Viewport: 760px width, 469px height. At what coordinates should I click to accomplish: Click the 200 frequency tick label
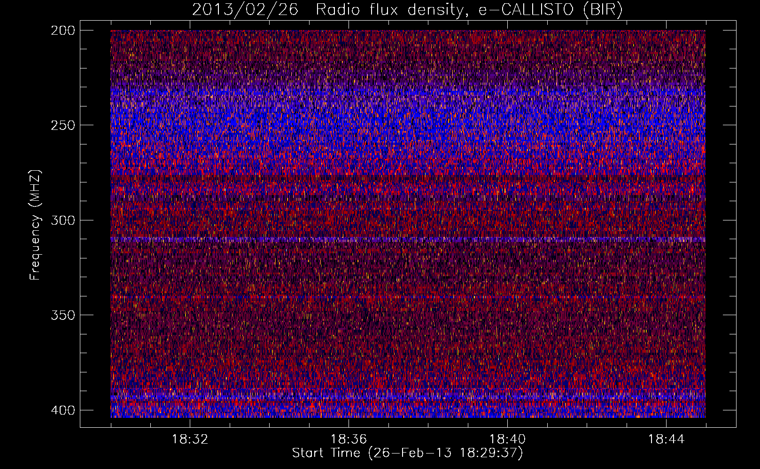tap(62, 30)
